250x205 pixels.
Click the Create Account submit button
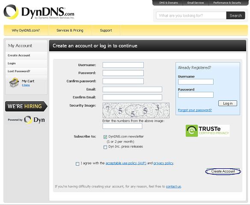click(x=223, y=171)
